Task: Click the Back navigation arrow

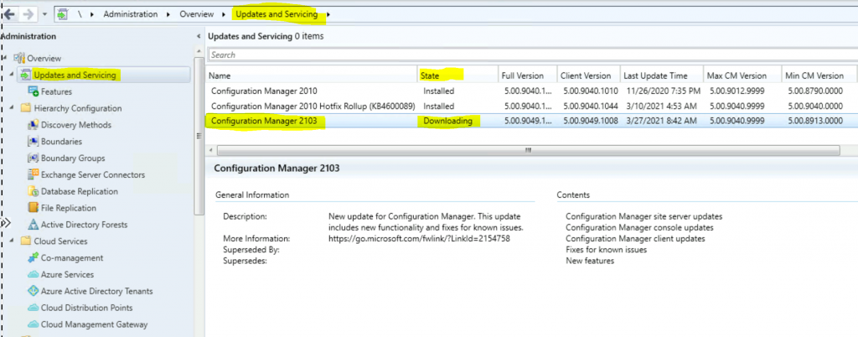Action: (x=9, y=13)
